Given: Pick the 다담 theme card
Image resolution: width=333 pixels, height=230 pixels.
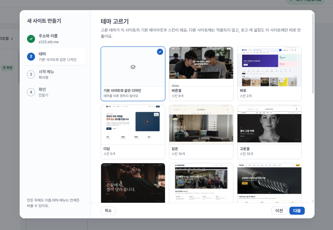Looking at the screenshot, I should (x=133, y=132).
